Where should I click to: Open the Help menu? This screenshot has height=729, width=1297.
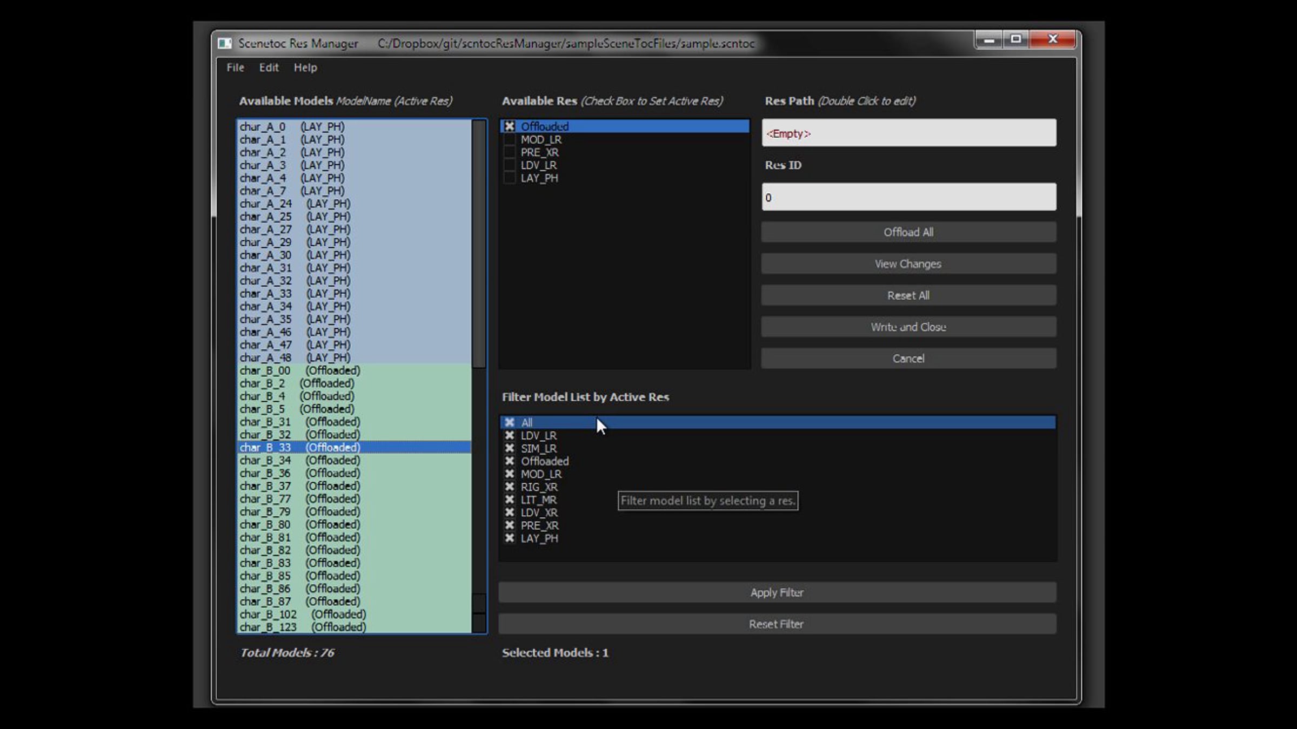pos(305,67)
